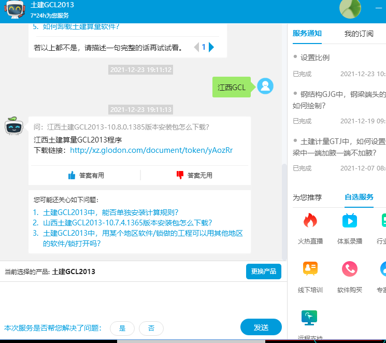Click 土建GCL2013 title in header
The height and width of the screenshot is (343, 386).
(x=52, y=5)
